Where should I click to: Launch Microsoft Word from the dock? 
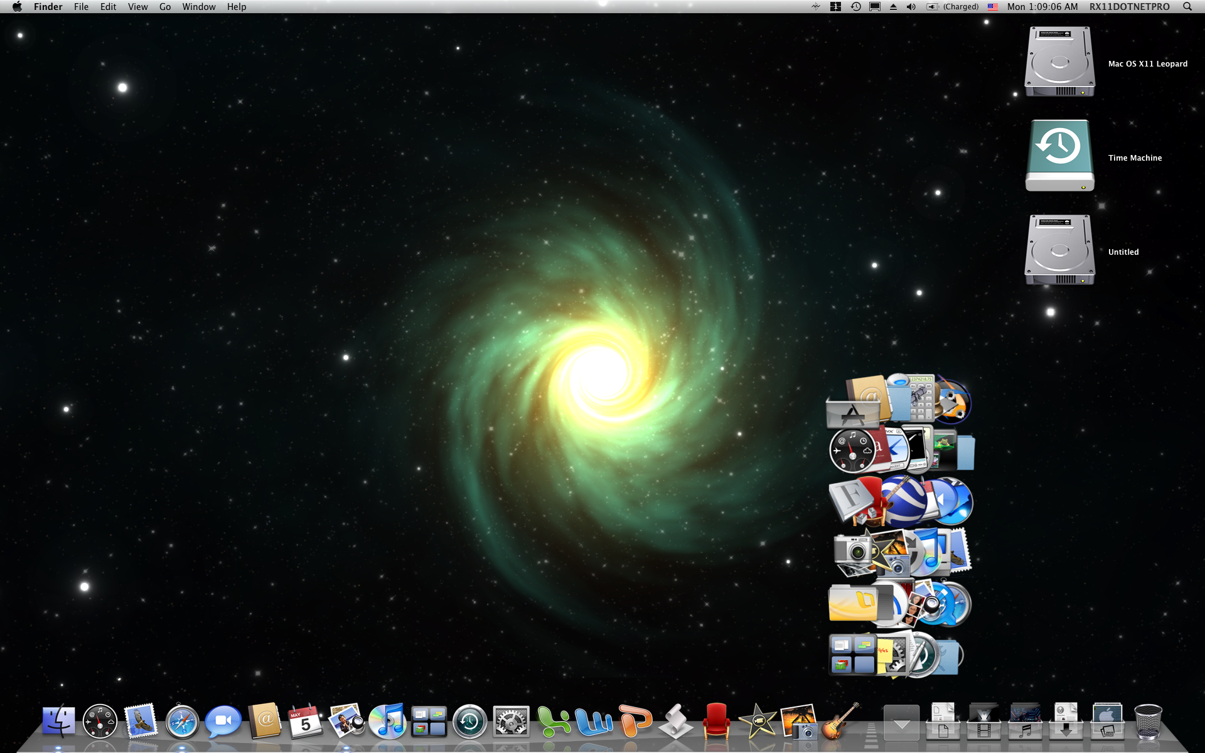point(594,722)
